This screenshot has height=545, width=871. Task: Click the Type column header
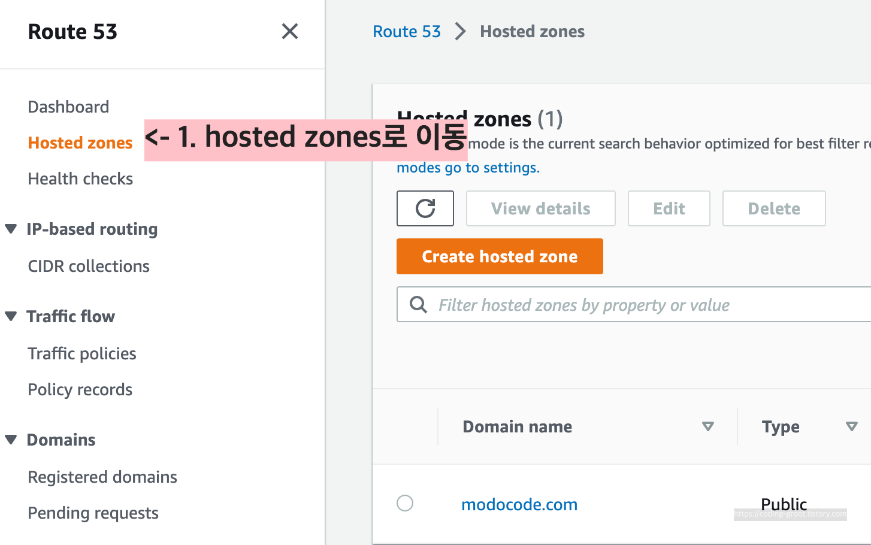click(x=781, y=426)
